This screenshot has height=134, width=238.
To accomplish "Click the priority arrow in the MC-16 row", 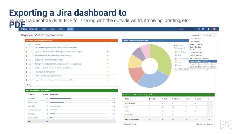I will [108, 48].
